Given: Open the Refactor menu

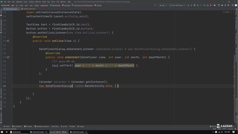Looking at the screenshot, I should [38, 1].
